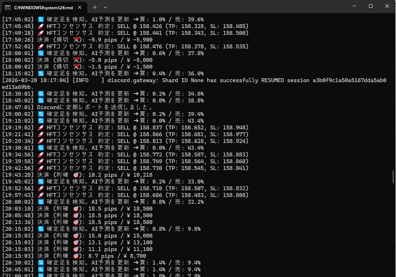The height and width of the screenshot is (277, 396).
Task: Click the value "SL: 158.977"
Action: pos(228,134)
